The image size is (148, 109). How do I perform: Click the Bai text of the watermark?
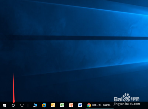pyautogui.click(x=118, y=99)
